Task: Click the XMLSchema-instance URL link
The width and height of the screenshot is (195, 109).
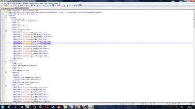Action: (84, 12)
